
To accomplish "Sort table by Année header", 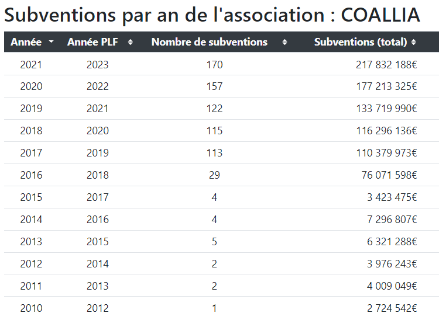I will [x=26, y=42].
